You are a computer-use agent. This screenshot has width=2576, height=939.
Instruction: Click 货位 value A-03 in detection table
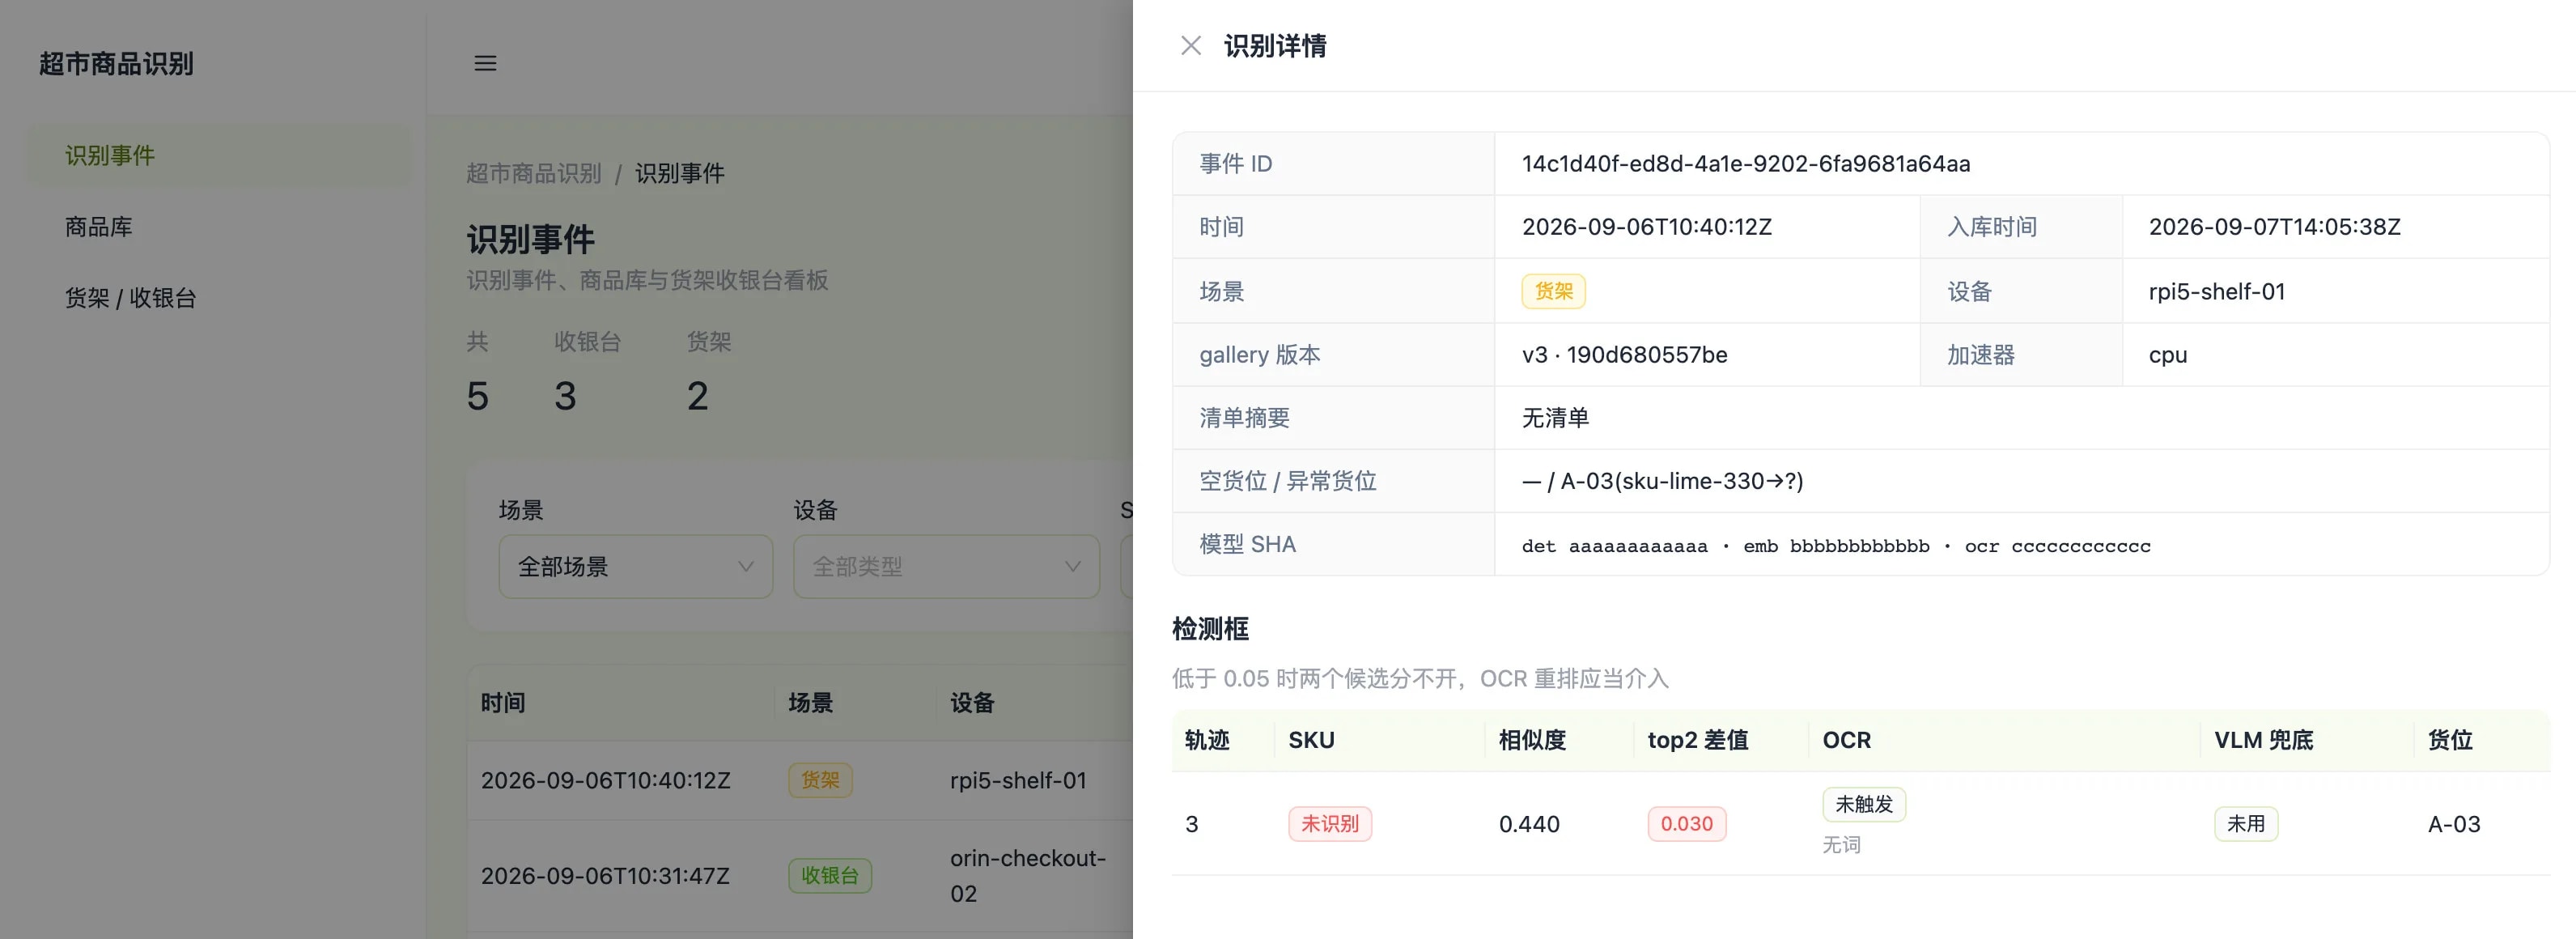(2454, 824)
